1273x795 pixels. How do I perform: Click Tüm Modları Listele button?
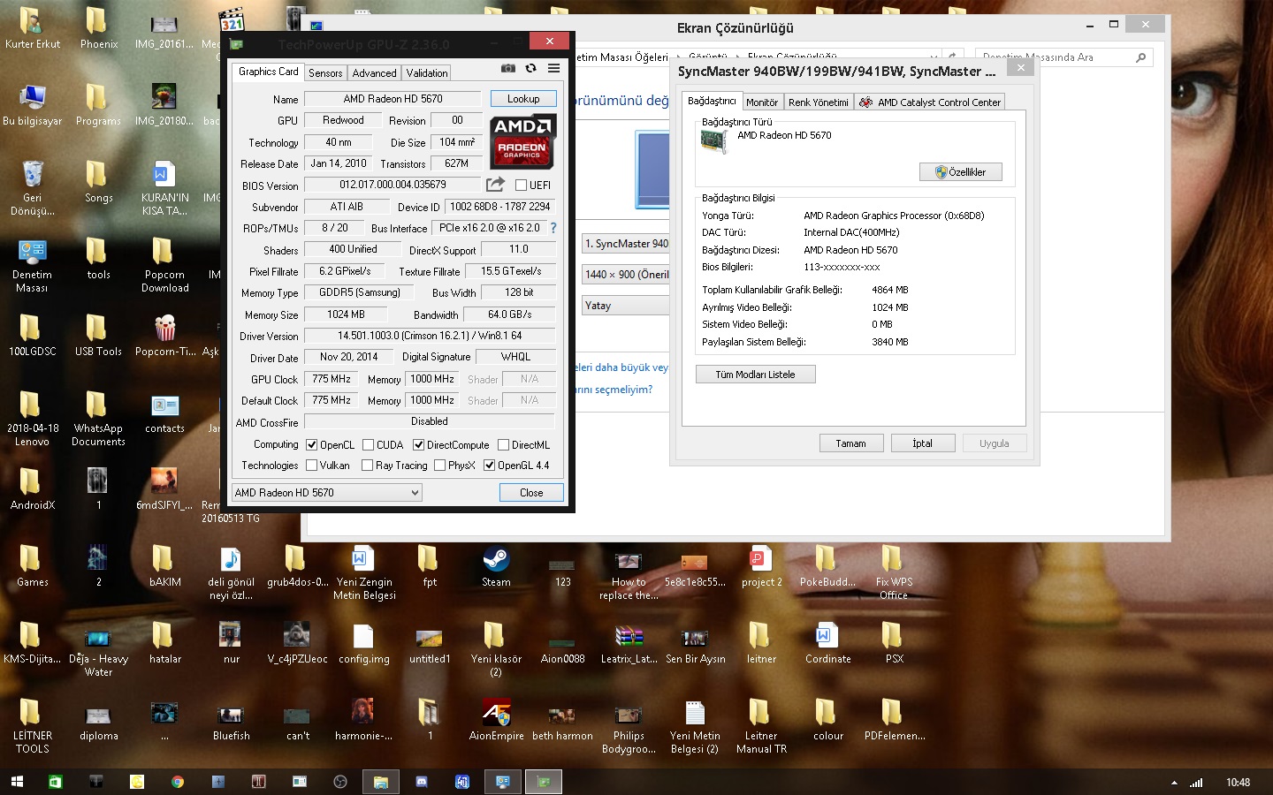tap(755, 375)
